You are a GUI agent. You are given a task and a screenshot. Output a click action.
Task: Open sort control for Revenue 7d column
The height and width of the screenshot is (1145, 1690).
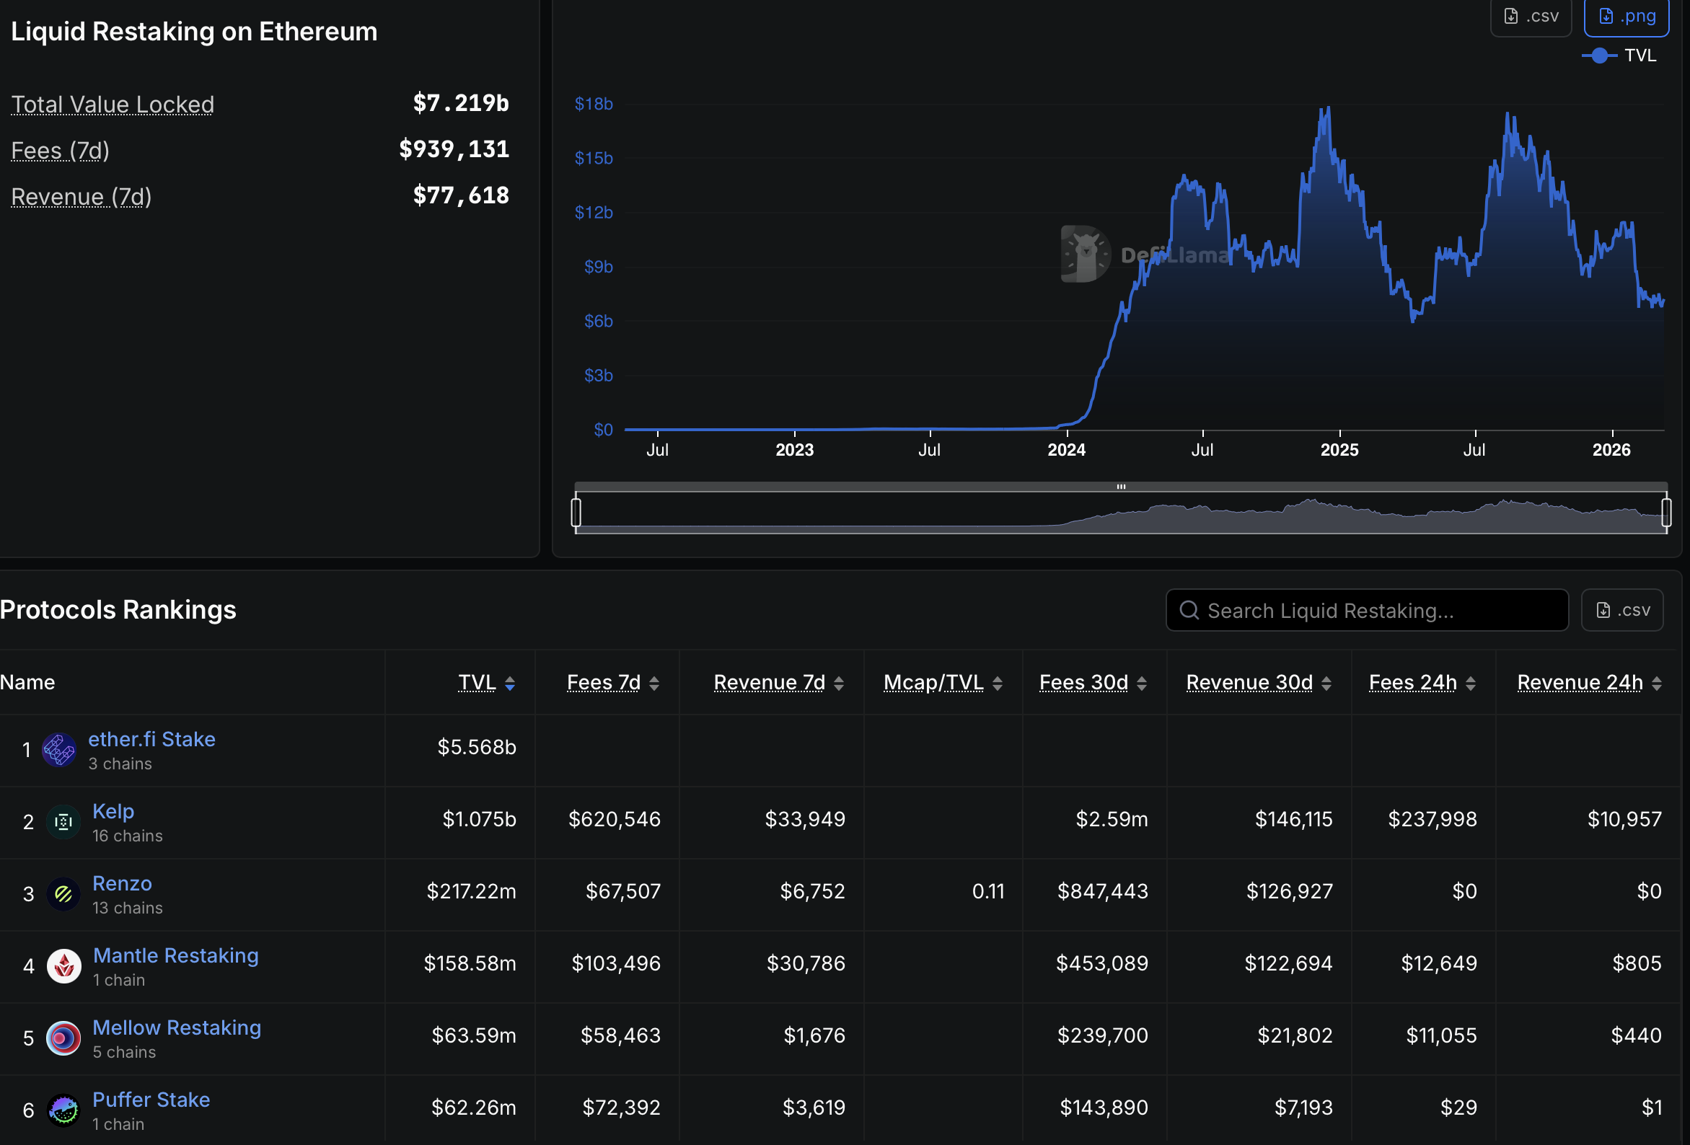click(x=840, y=683)
